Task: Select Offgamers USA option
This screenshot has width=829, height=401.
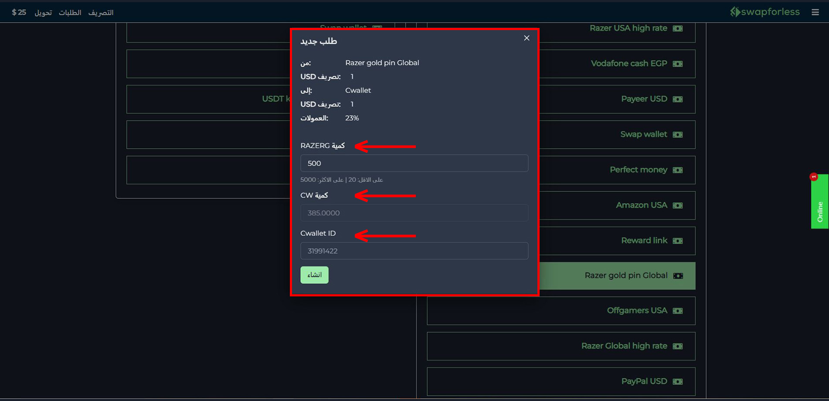Action: pyautogui.click(x=561, y=311)
